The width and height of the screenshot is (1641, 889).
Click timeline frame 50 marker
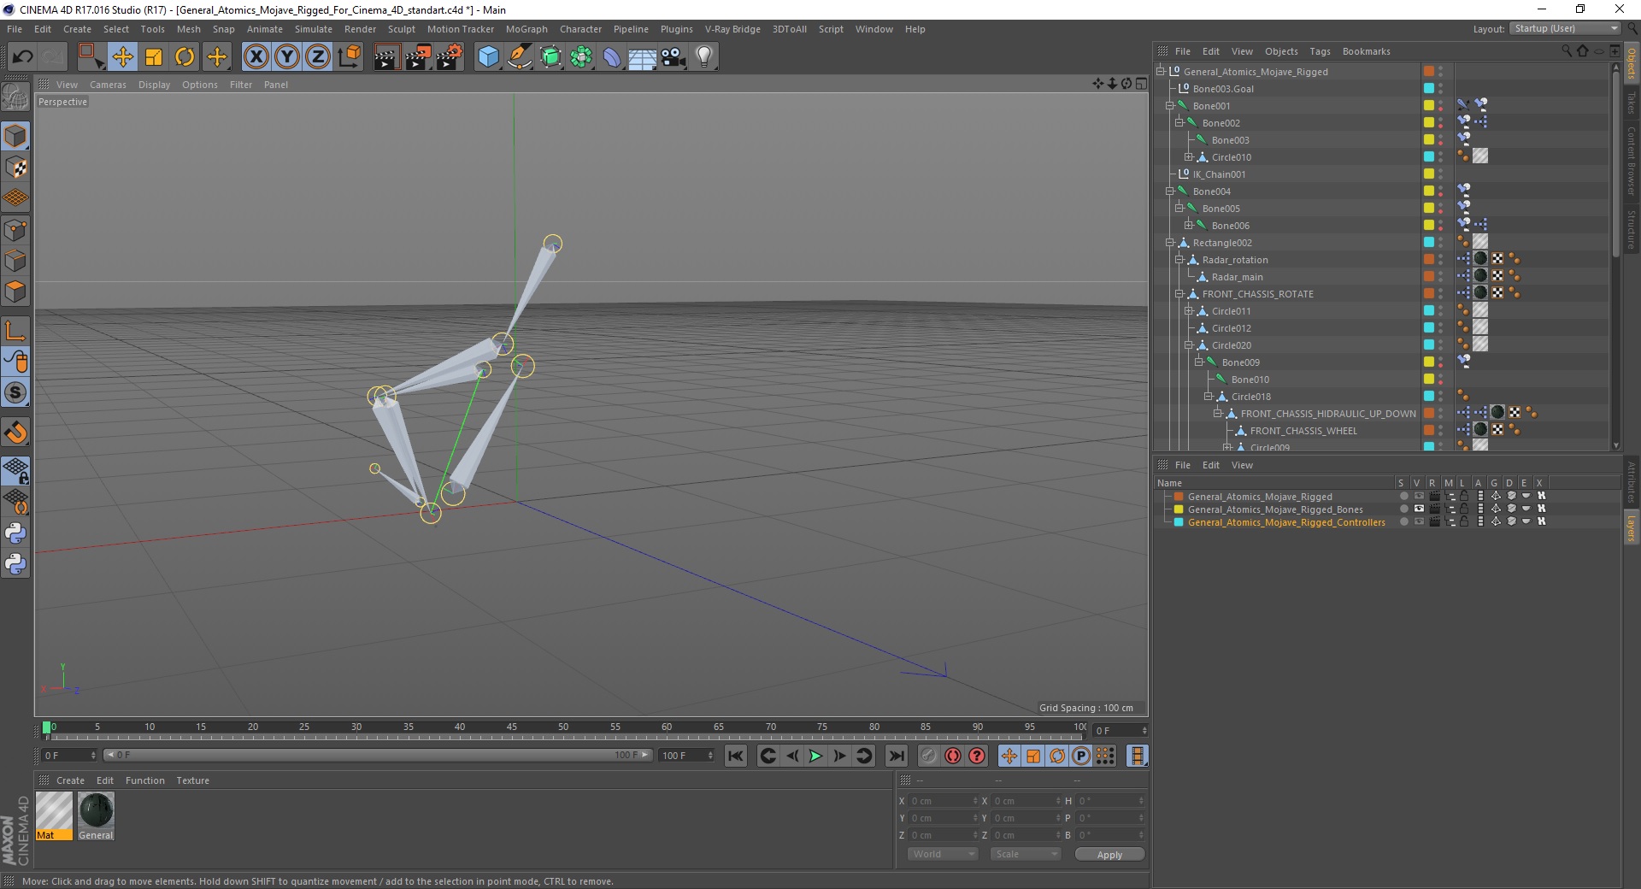pos(563,727)
